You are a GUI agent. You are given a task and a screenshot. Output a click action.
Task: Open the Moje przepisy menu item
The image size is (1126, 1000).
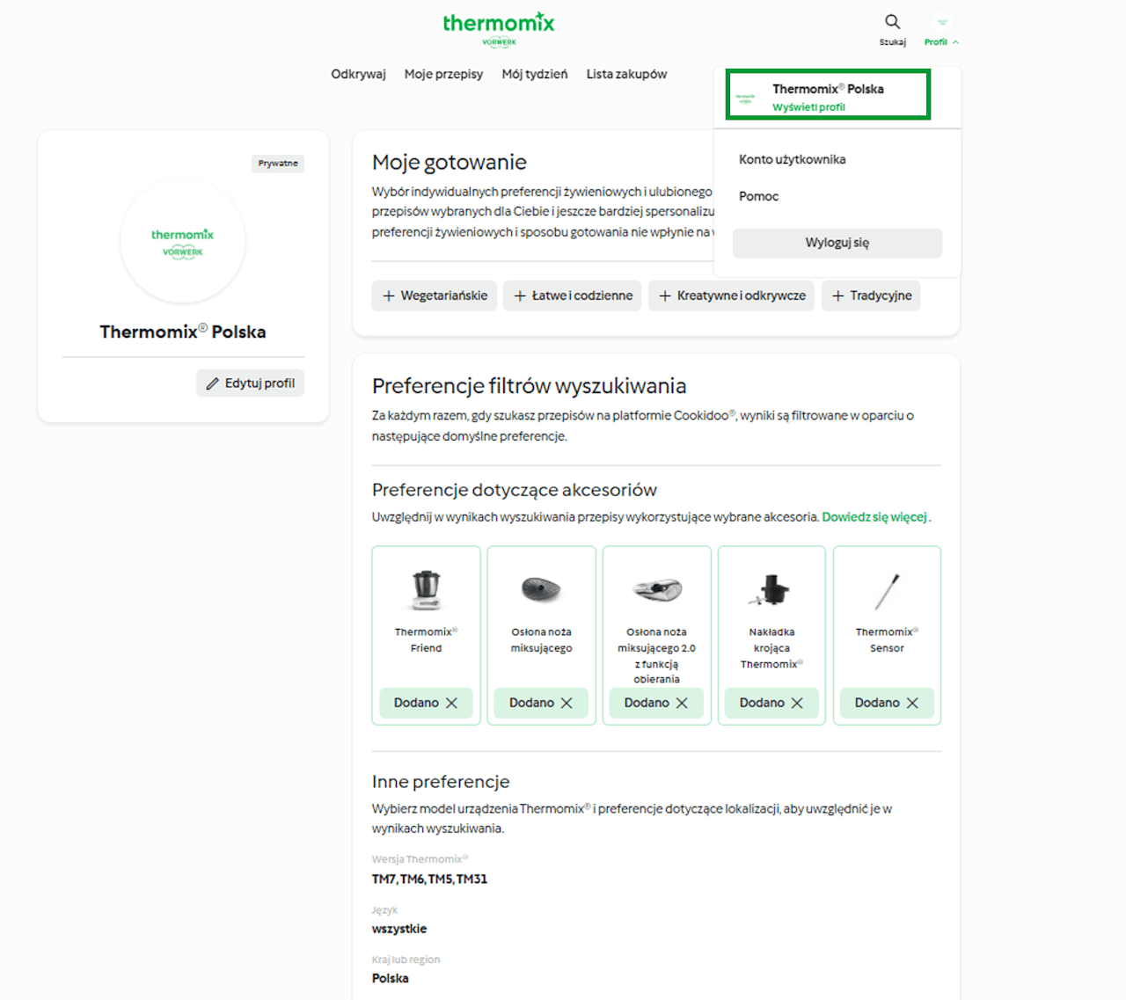point(443,74)
